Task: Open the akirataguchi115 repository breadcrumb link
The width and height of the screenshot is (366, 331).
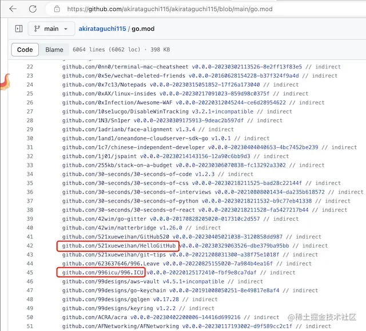Action: [x=102, y=29]
